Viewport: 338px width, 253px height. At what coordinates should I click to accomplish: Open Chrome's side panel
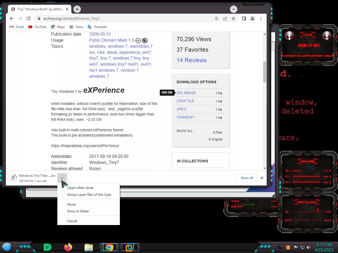[x=244, y=18]
